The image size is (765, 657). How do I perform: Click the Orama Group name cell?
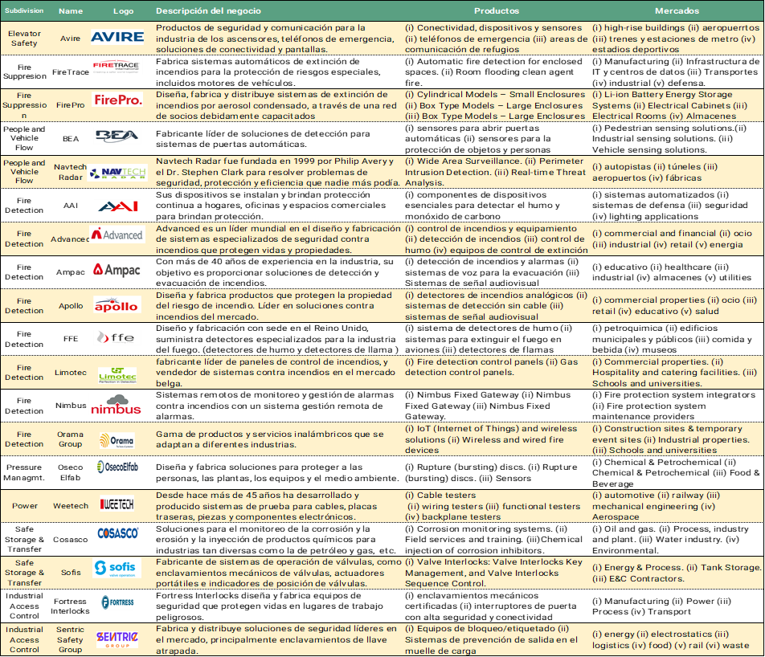point(70,439)
